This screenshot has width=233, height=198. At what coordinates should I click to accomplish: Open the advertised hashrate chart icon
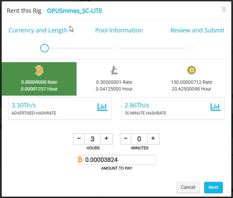[x=103, y=107]
